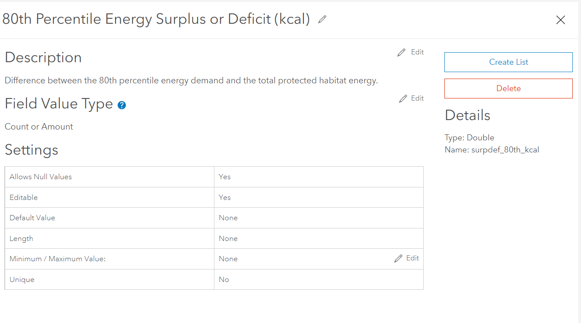
Task: Click the Description section edit pencil icon
Action: [x=401, y=52]
